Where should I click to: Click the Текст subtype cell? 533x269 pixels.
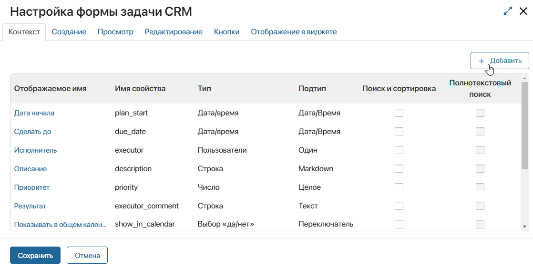308,206
